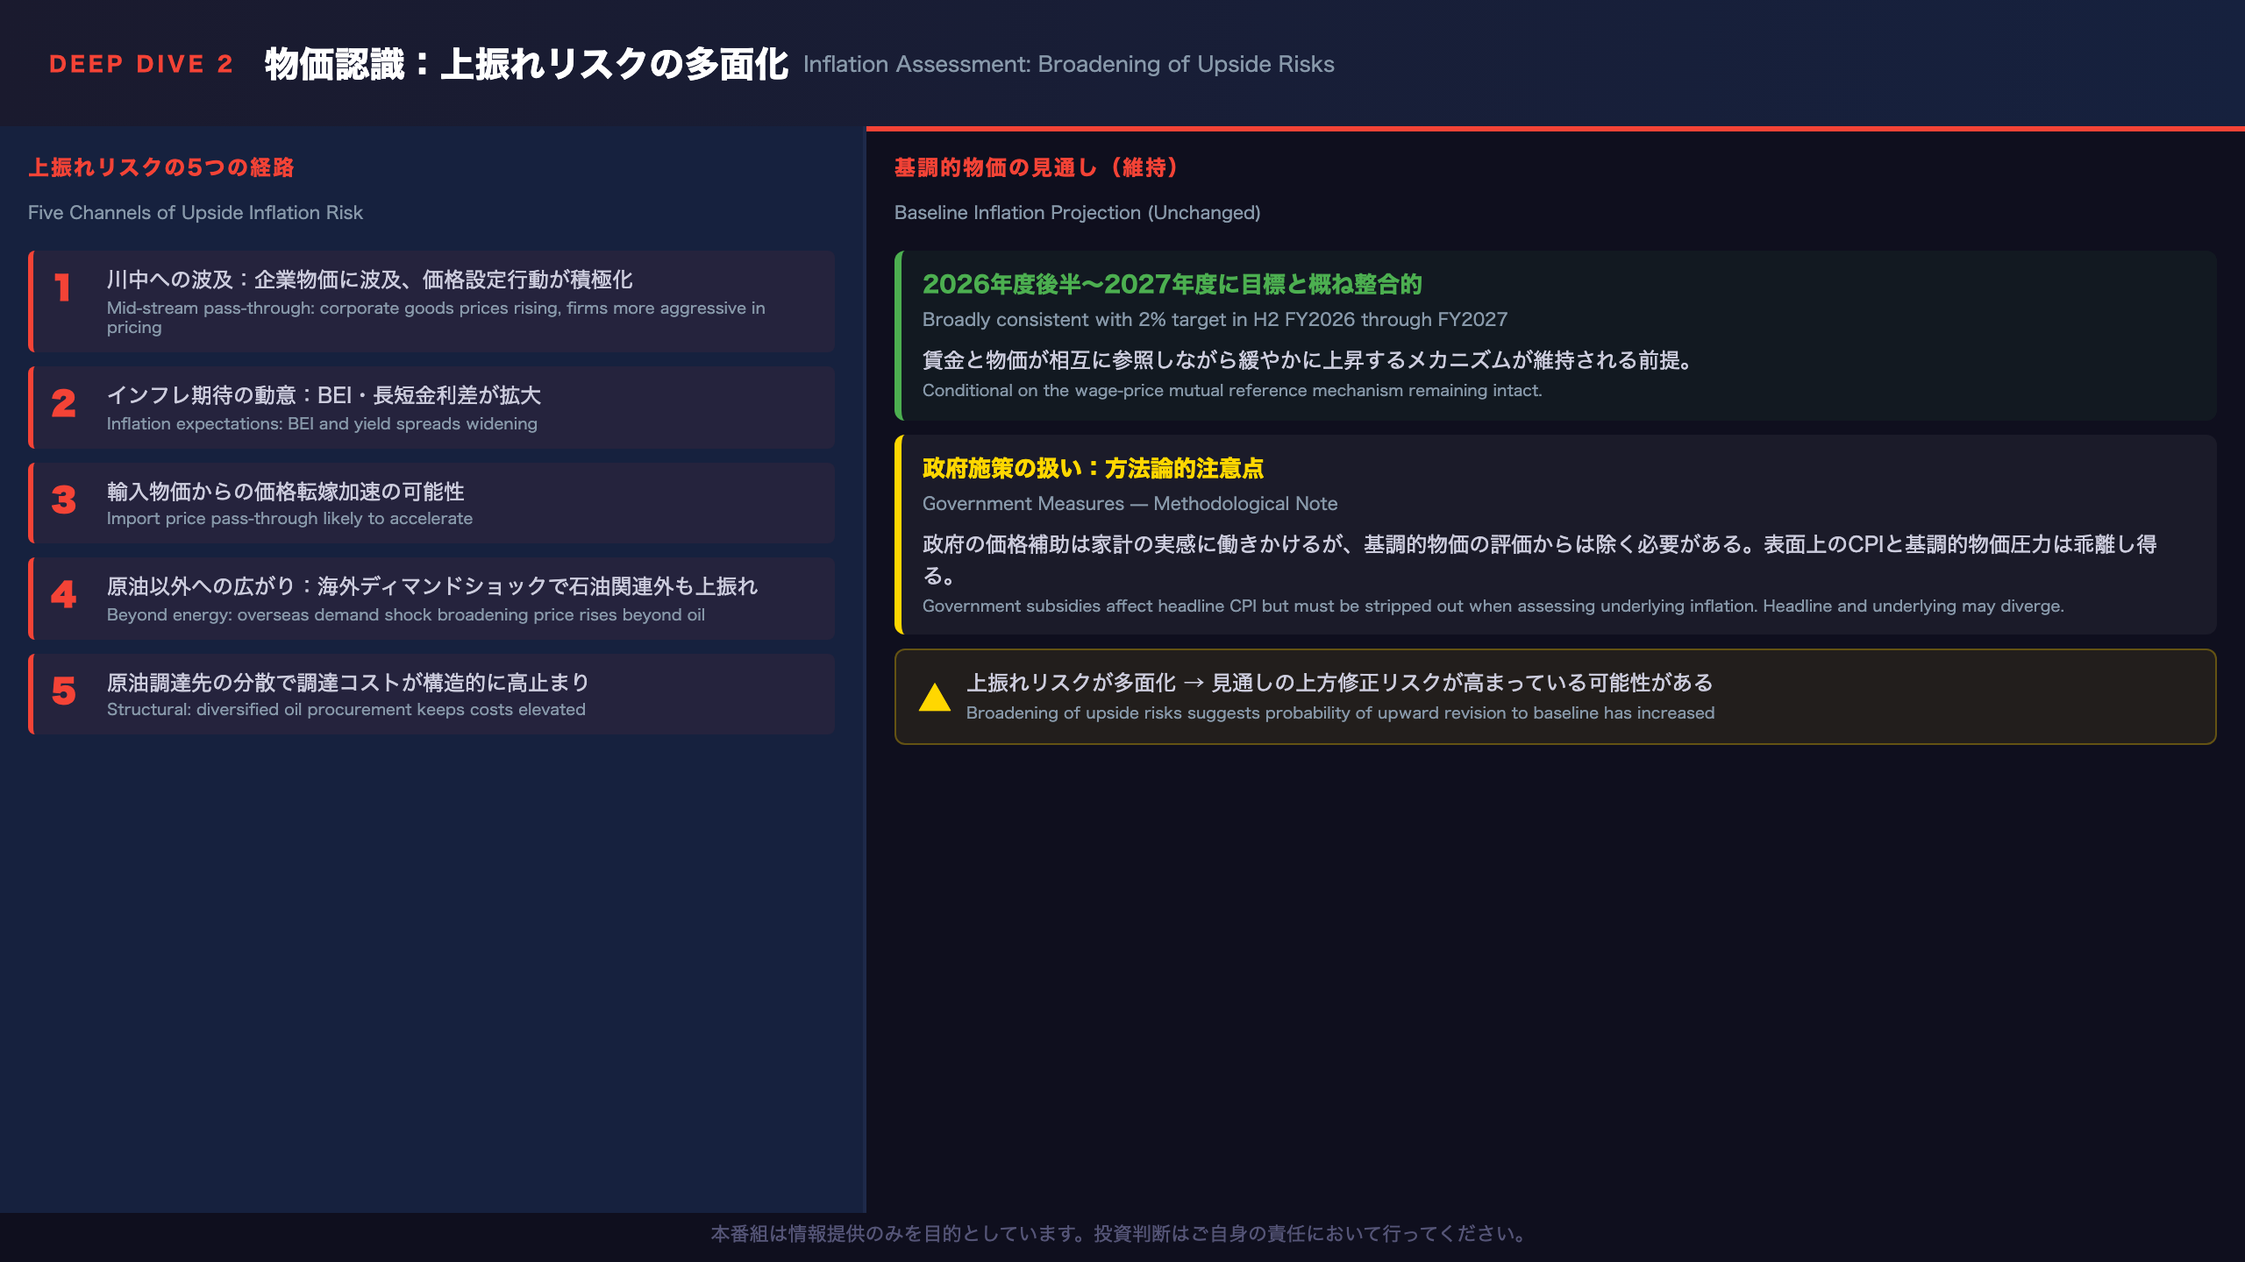Click Broadening of upside risks suggests probability text
This screenshot has height=1262, width=2245.
click(x=1341, y=713)
